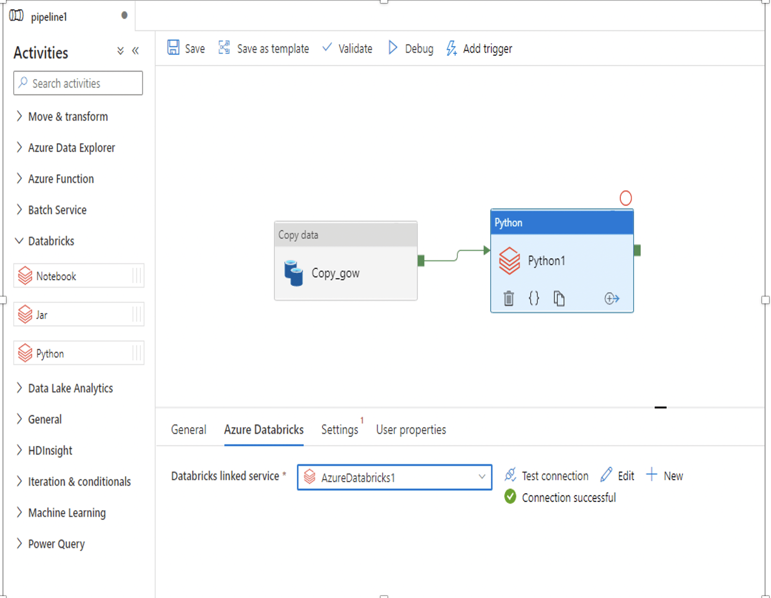Click Save as template text
This screenshot has width=771, height=598.
click(x=273, y=49)
